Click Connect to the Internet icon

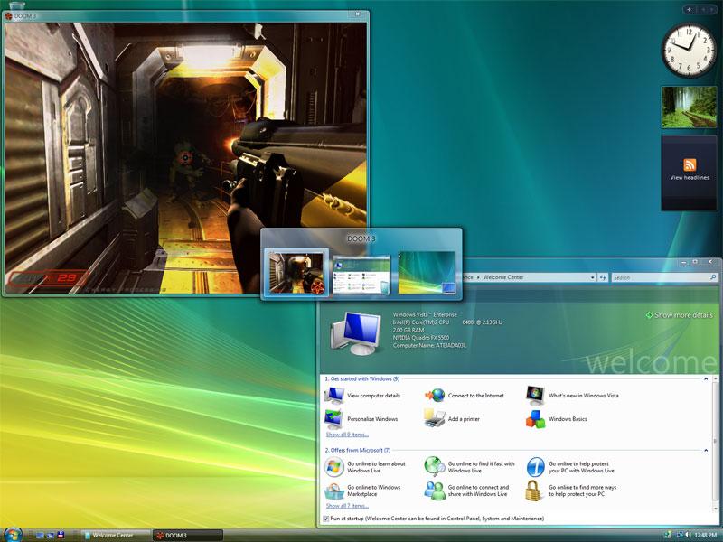436,395
